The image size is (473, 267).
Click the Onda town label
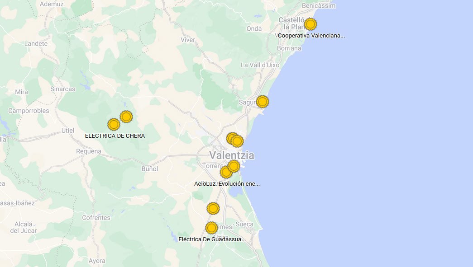(x=254, y=28)
